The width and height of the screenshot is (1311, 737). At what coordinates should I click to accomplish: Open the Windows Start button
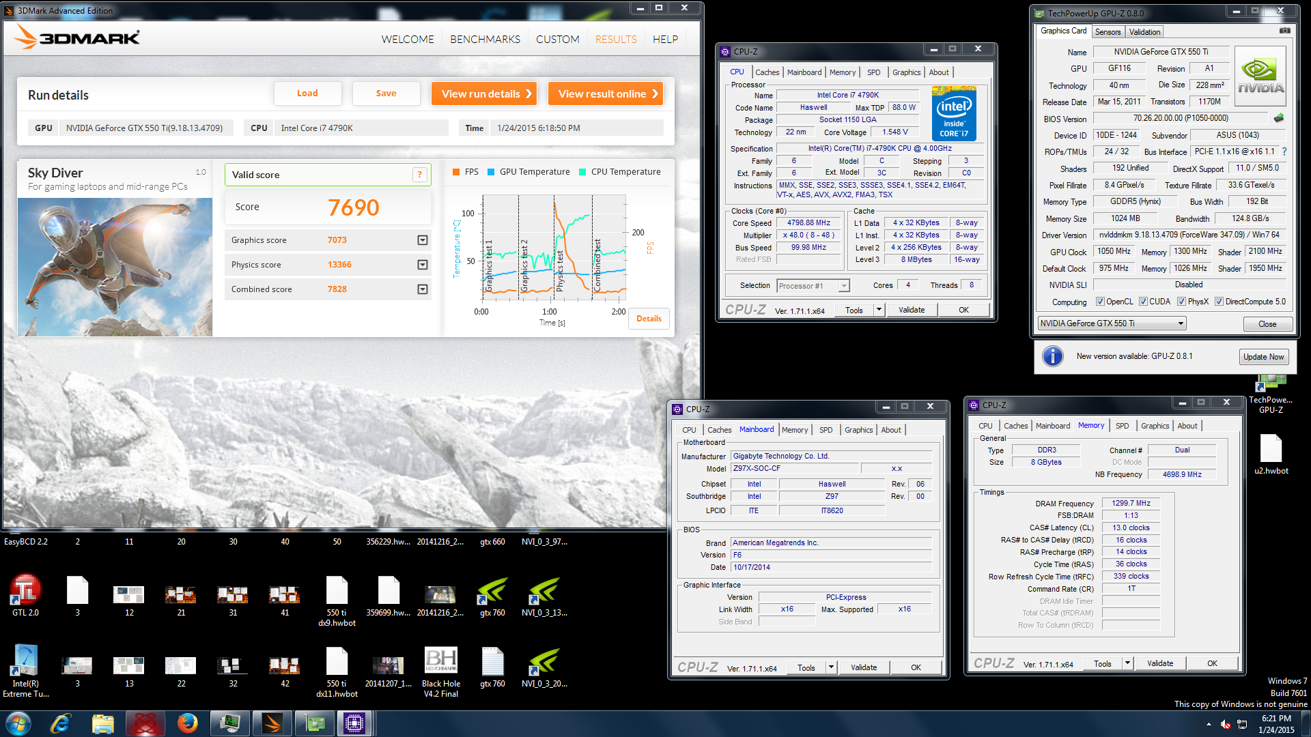18,723
